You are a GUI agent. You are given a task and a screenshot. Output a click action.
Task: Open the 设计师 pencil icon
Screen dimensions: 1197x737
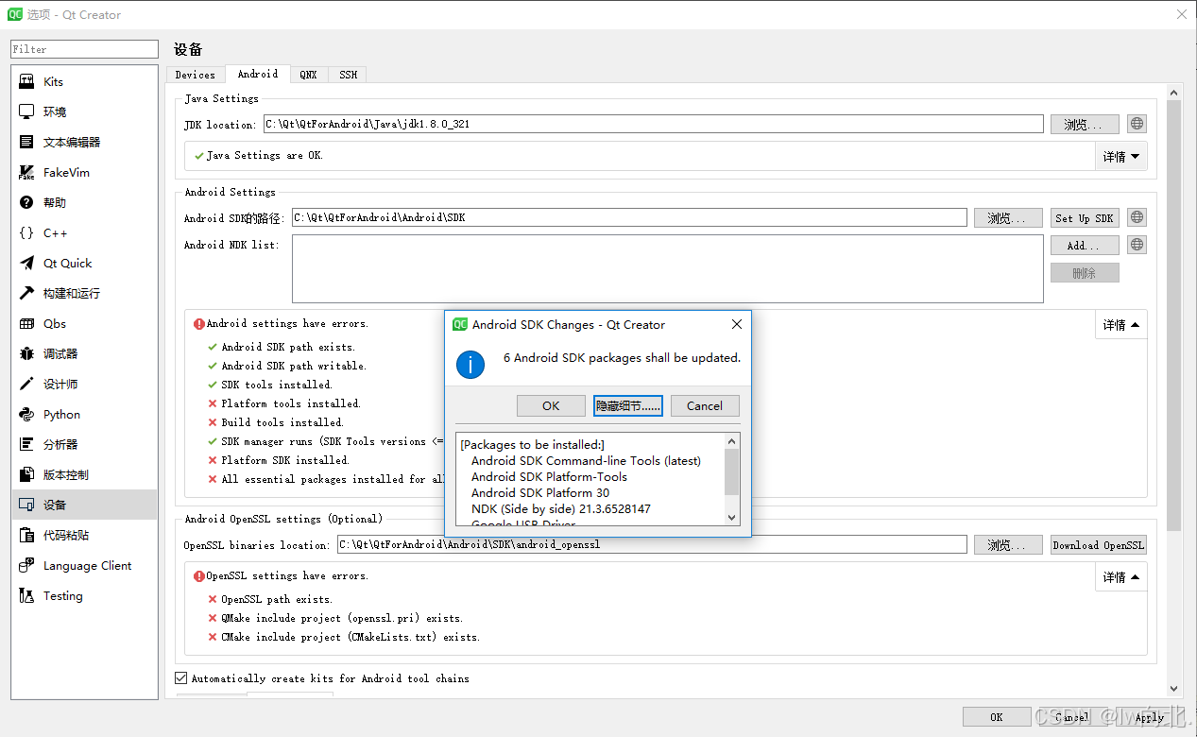26,384
